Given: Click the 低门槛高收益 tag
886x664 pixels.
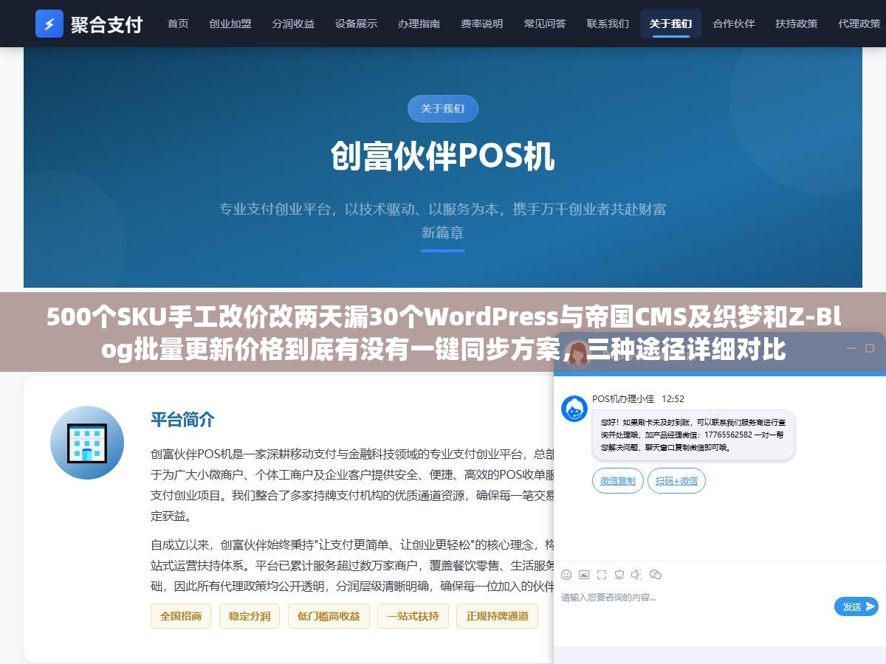Looking at the screenshot, I should coord(329,616).
